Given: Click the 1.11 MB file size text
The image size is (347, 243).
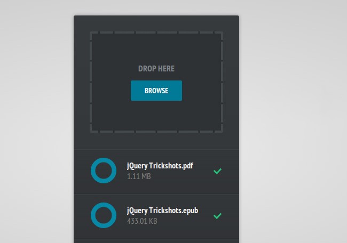Looking at the screenshot, I should (139, 176).
